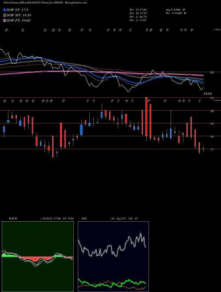Click the 'MACD:' panel heading
This screenshot has height=292, width=221.
(13, 219)
